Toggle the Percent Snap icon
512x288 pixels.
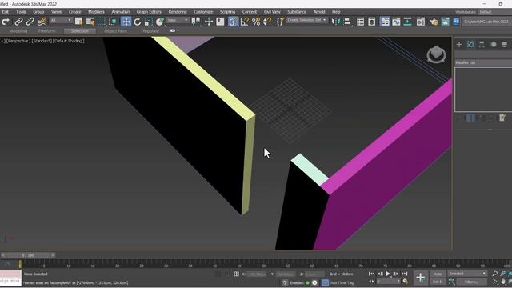(256, 22)
